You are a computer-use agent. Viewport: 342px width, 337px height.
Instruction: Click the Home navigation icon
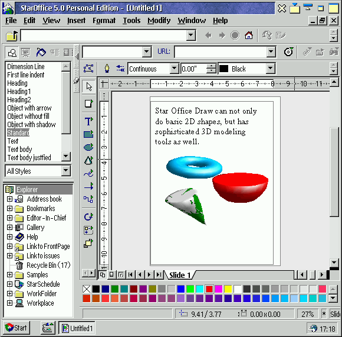pos(249,35)
